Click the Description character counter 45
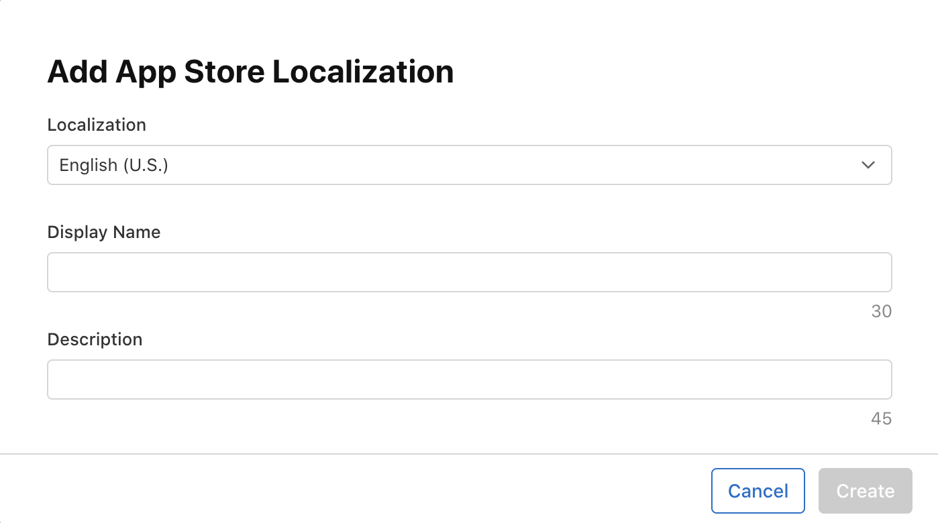938x523 pixels. coord(881,418)
